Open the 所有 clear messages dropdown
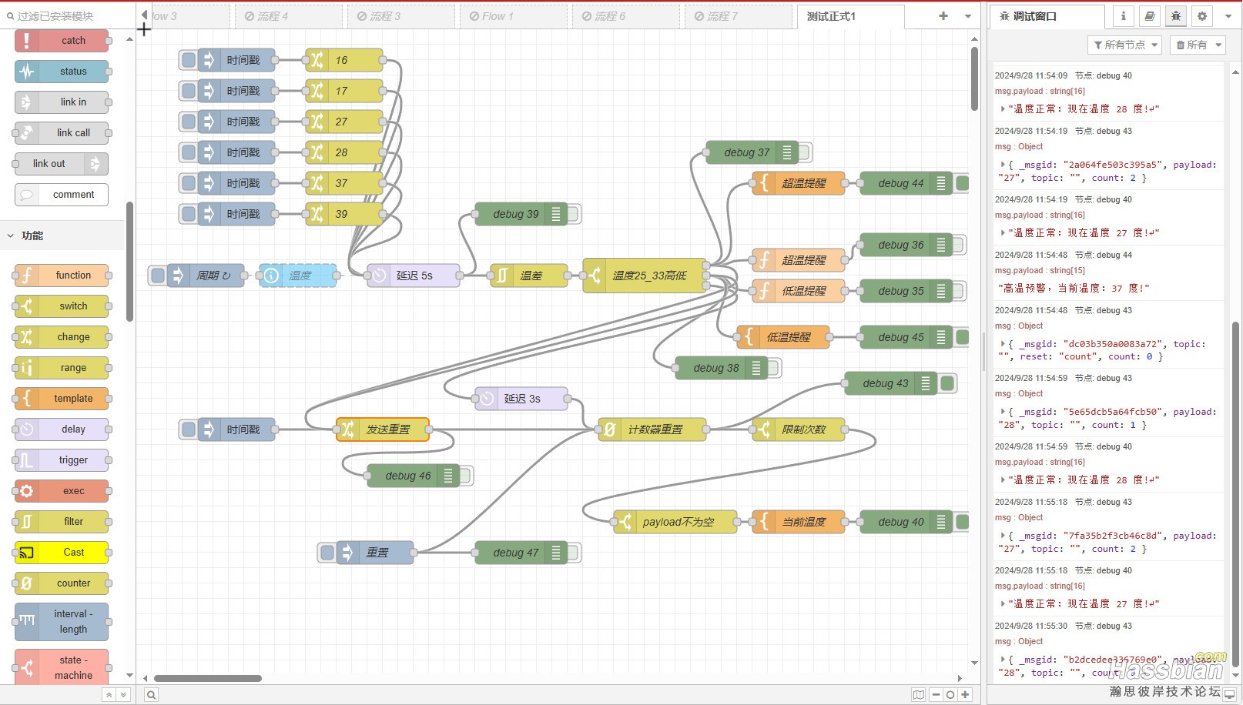1243x705 pixels. pyautogui.click(x=1198, y=45)
